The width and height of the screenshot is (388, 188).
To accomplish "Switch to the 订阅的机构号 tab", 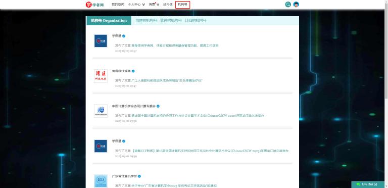I will click(x=196, y=21).
